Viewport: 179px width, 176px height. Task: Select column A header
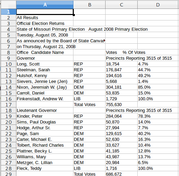click(x=45, y=5)
